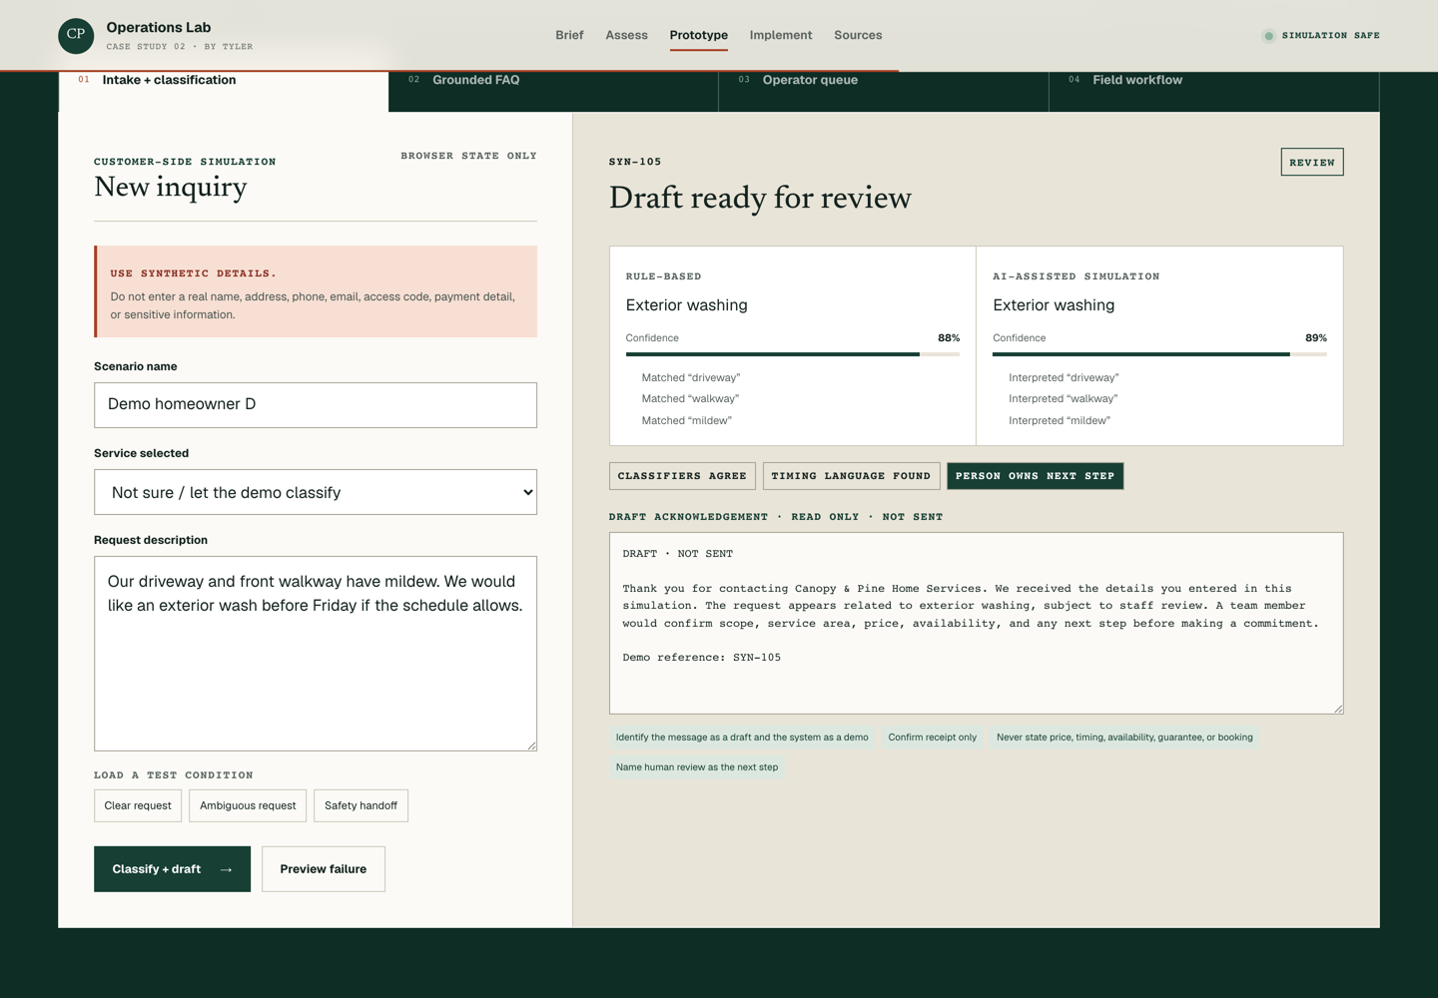Click the "Draft ready for review" heading

tap(760, 198)
